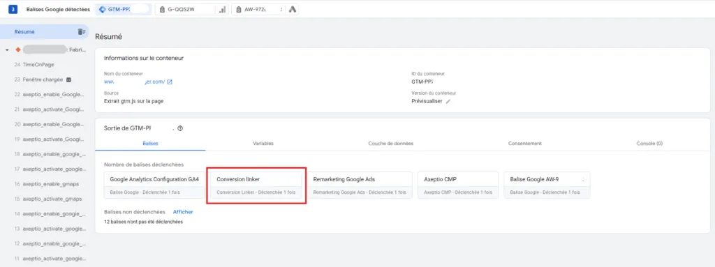Click the orange diamond page icon
The height and width of the screenshot is (267, 715).
point(17,49)
